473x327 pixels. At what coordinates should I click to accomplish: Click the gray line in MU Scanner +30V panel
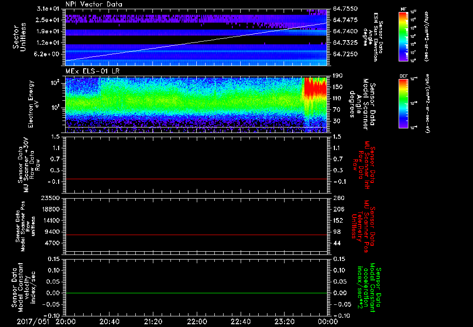point(196,179)
